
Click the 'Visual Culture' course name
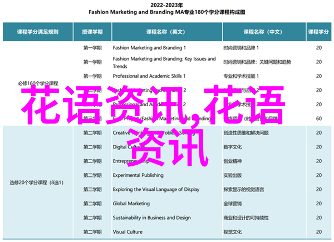pos(127,232)
